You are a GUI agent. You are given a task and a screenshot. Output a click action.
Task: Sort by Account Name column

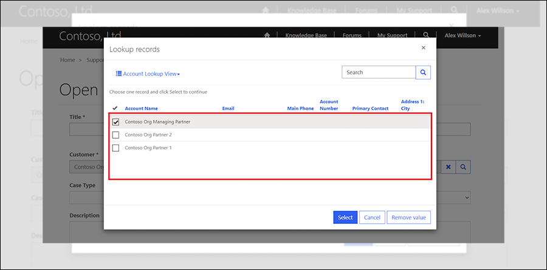pyautogui.click(x=141, y=109)
